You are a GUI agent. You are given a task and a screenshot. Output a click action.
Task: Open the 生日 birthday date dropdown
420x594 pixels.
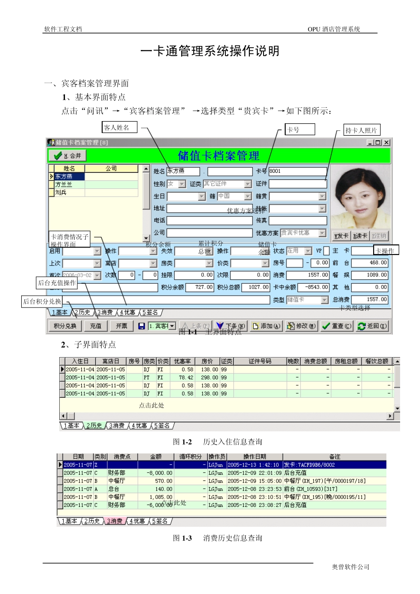tap(202, 196)
